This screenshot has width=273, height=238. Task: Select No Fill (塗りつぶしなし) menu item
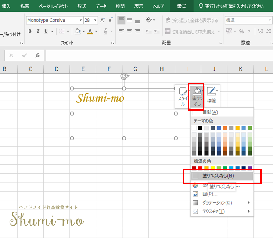[222, 176]
